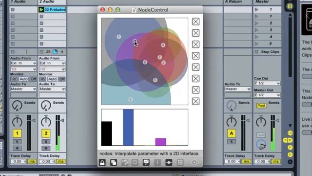Click track 1 Sends A knob
This screenshot has width=312, height=176.
point(18,106)
